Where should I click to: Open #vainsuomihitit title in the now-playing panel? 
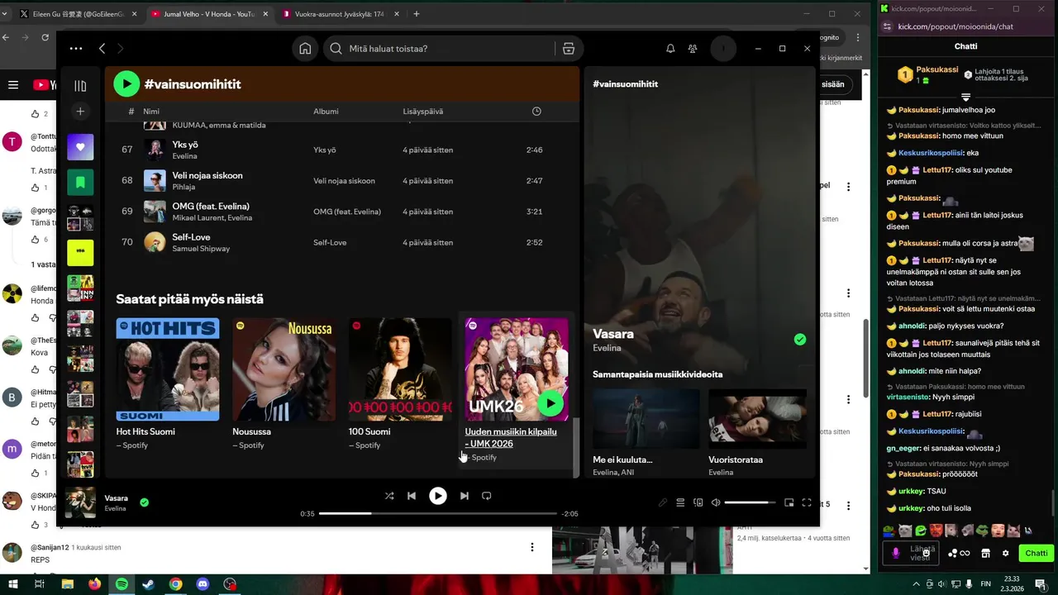(x=626, y=84)
